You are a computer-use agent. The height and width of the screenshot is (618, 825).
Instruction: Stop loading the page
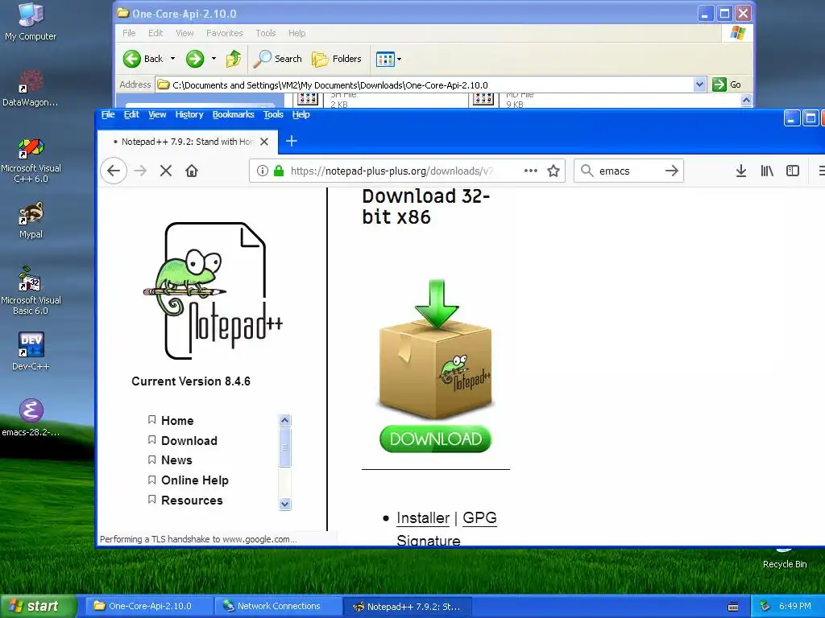coord(166,171)
